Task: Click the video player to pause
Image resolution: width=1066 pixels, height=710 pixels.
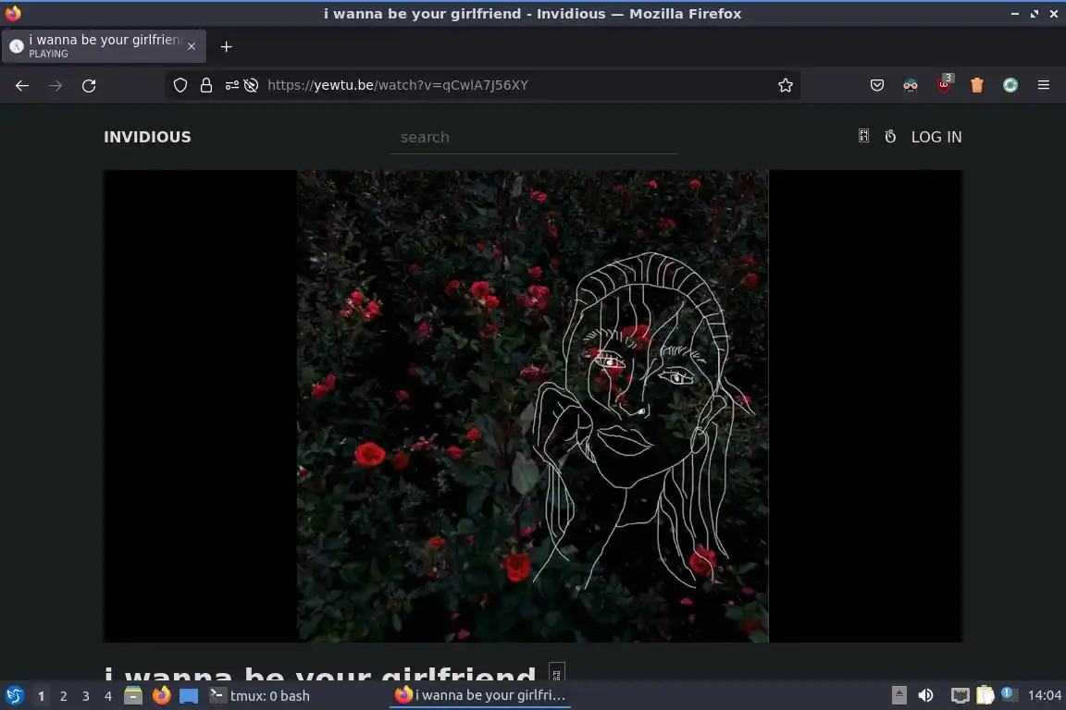Action: [x=533, y=406]
